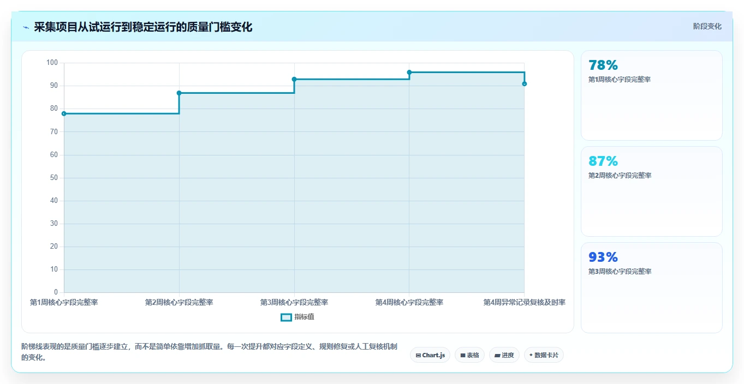
Task: Toggle the 指标值 legend item
Action: [x=297, y=317]
